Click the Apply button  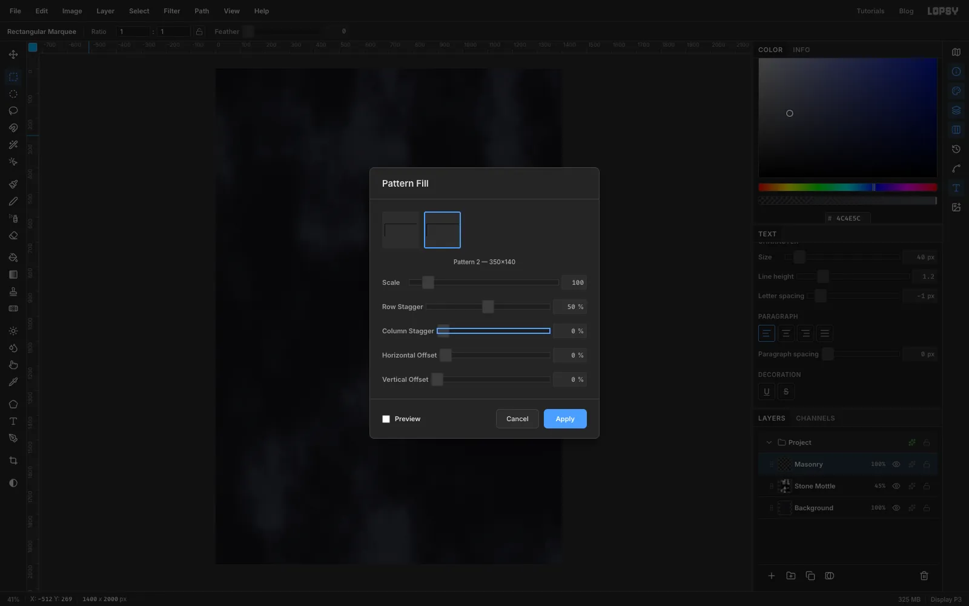[565, 419]
